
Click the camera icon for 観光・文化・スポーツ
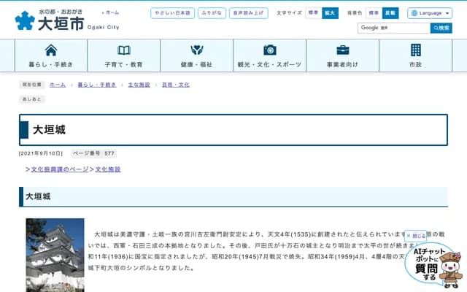point(270,50)
